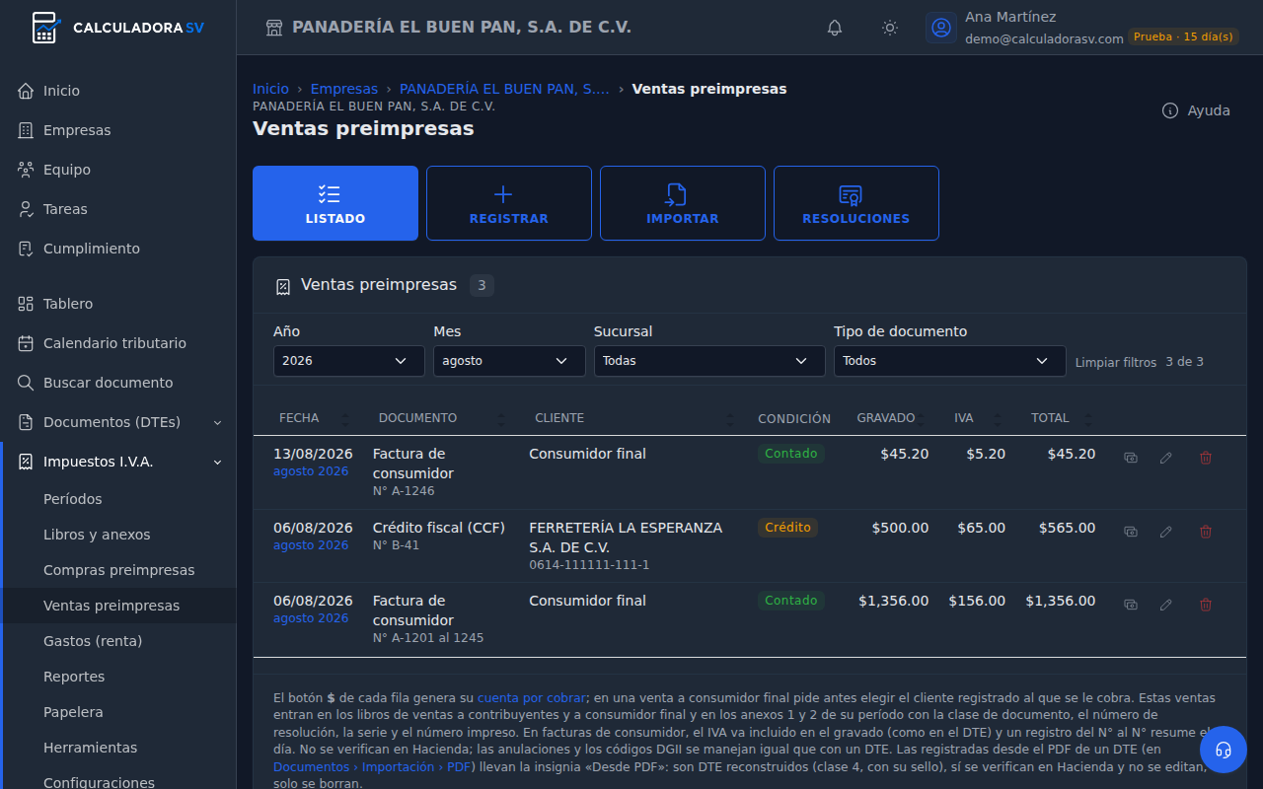Open the Resoluciones tab

pyautogui.click(x=856, y=203)
